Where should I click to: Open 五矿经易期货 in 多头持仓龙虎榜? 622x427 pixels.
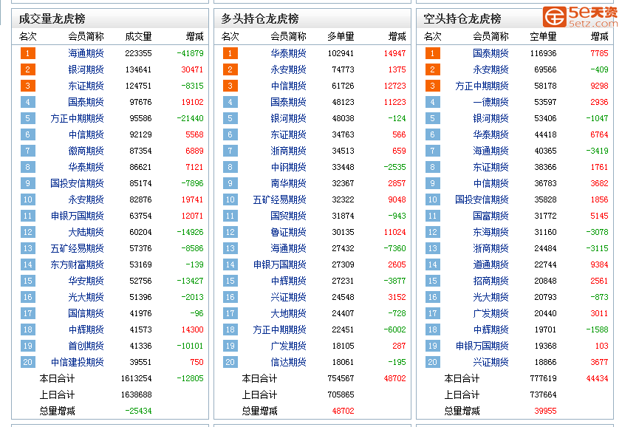[280, 199]
